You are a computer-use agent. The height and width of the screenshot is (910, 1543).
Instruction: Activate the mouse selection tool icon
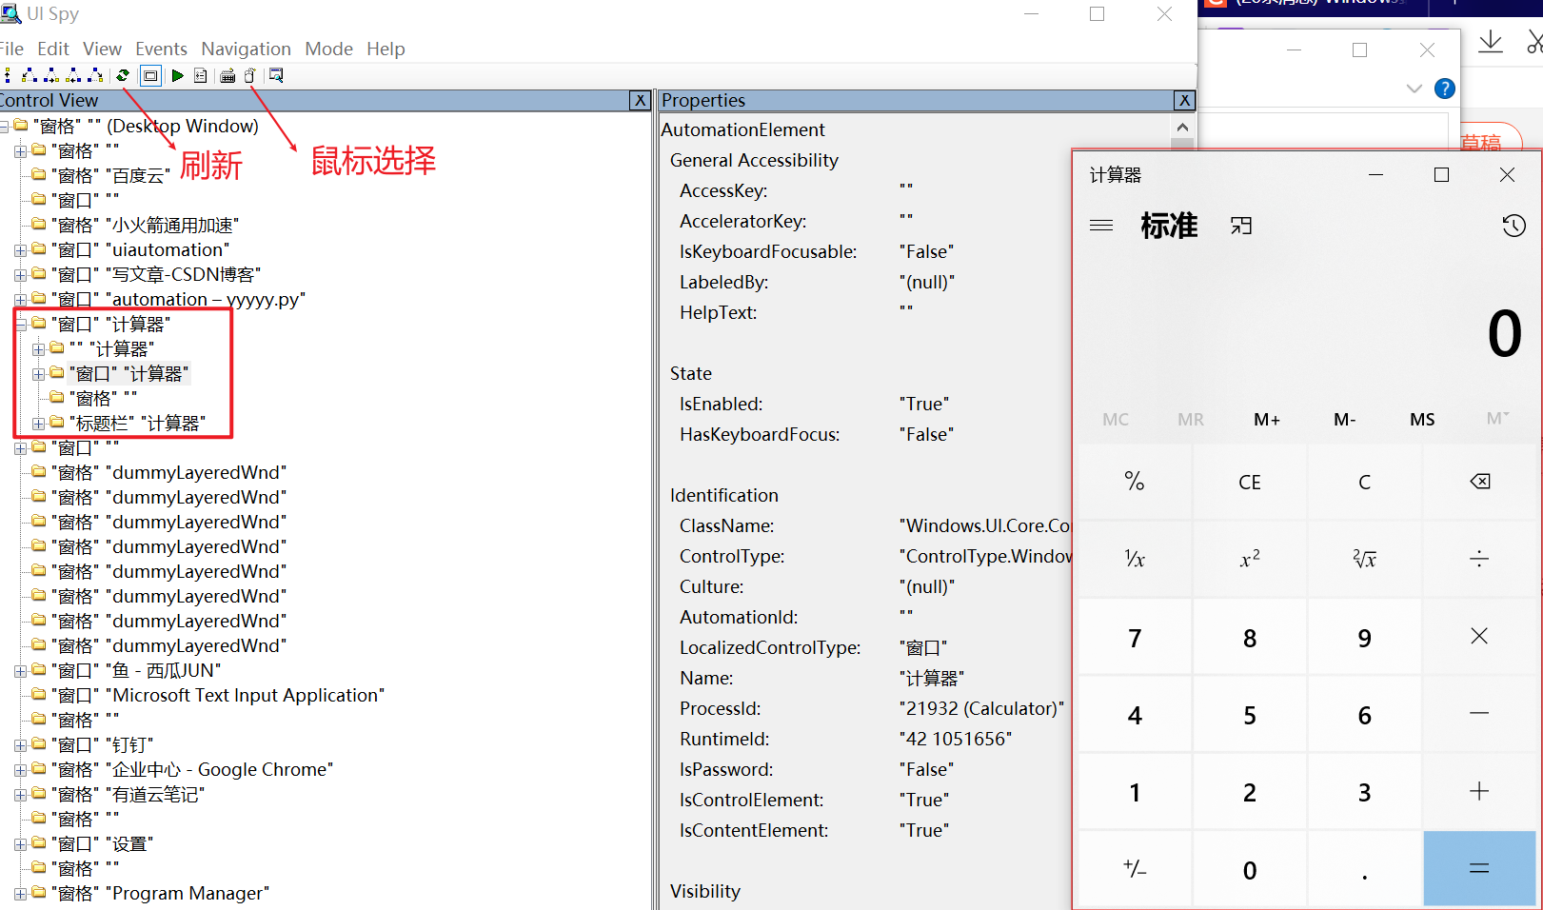[249, 75]
